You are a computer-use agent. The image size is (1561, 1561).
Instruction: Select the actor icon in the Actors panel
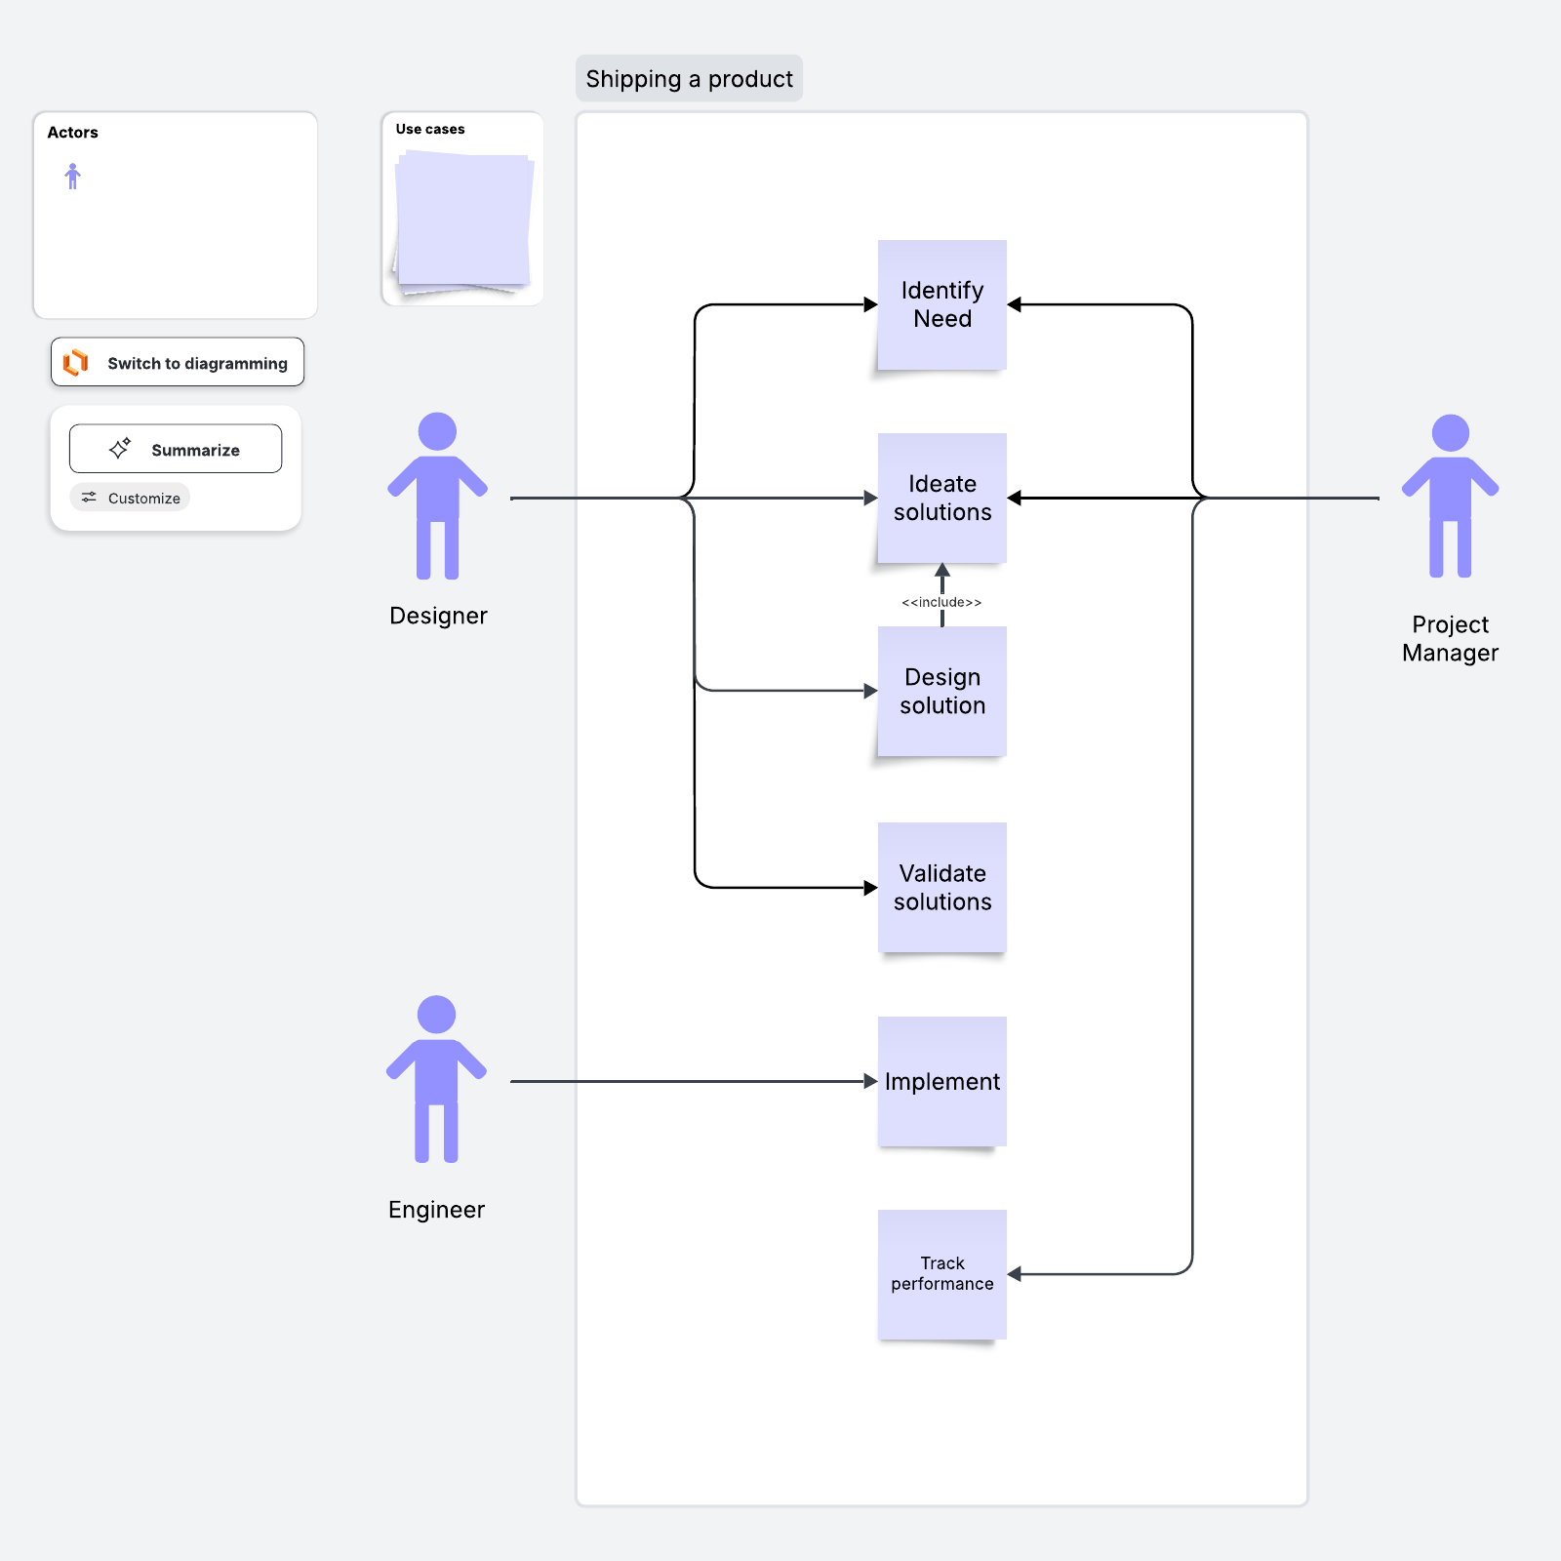72,176
